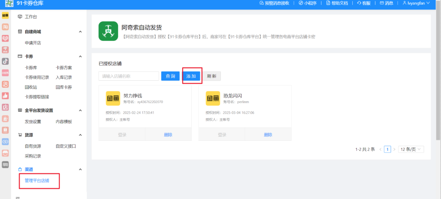Open 消息 messages in top bar
The width and height of the screenshot is (441, 199).
tap(386, 3)
